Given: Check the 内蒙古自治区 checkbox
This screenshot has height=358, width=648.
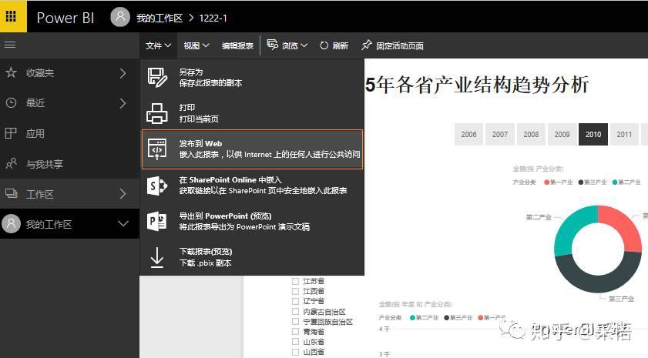Looking at the screenshot, I should pyautogui.click(x=295, y=311).
